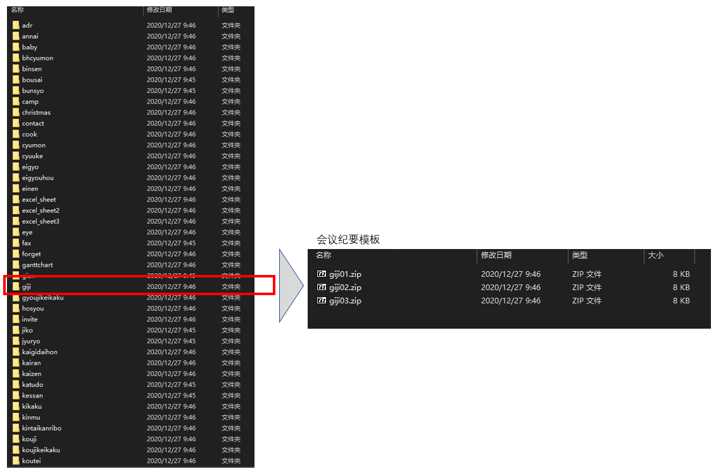Viewport: 716px width, 469px height.
Task: Click the 2020/12/27 9:45 date of bunsyo
Action: click(x=171, y=90)
